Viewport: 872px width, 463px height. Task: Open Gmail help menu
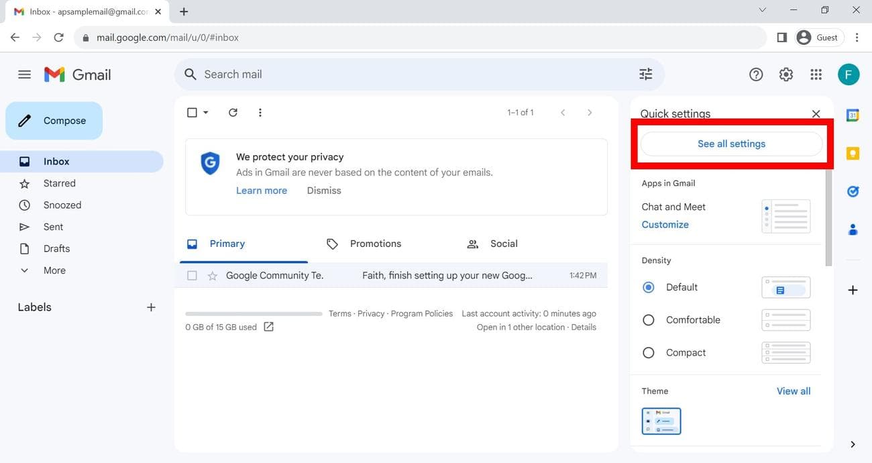point(756,74)
